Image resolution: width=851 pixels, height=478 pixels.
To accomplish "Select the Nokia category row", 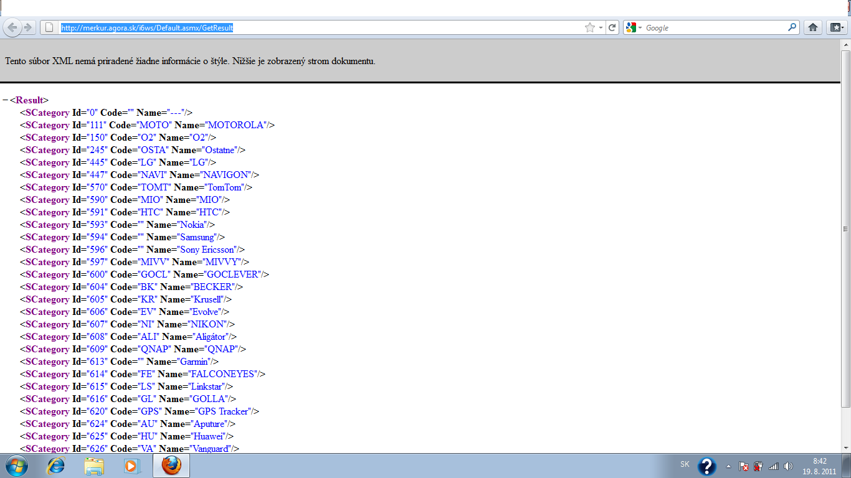I will [118, 225].
